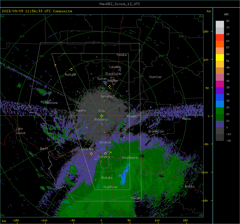Click the Cochrane label
The width and height of the screenshot is (240, 224).
tap(87, 149)
